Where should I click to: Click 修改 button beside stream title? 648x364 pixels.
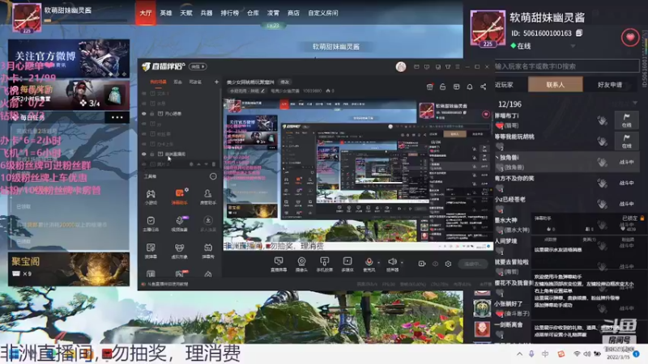(x=285, y=82)
